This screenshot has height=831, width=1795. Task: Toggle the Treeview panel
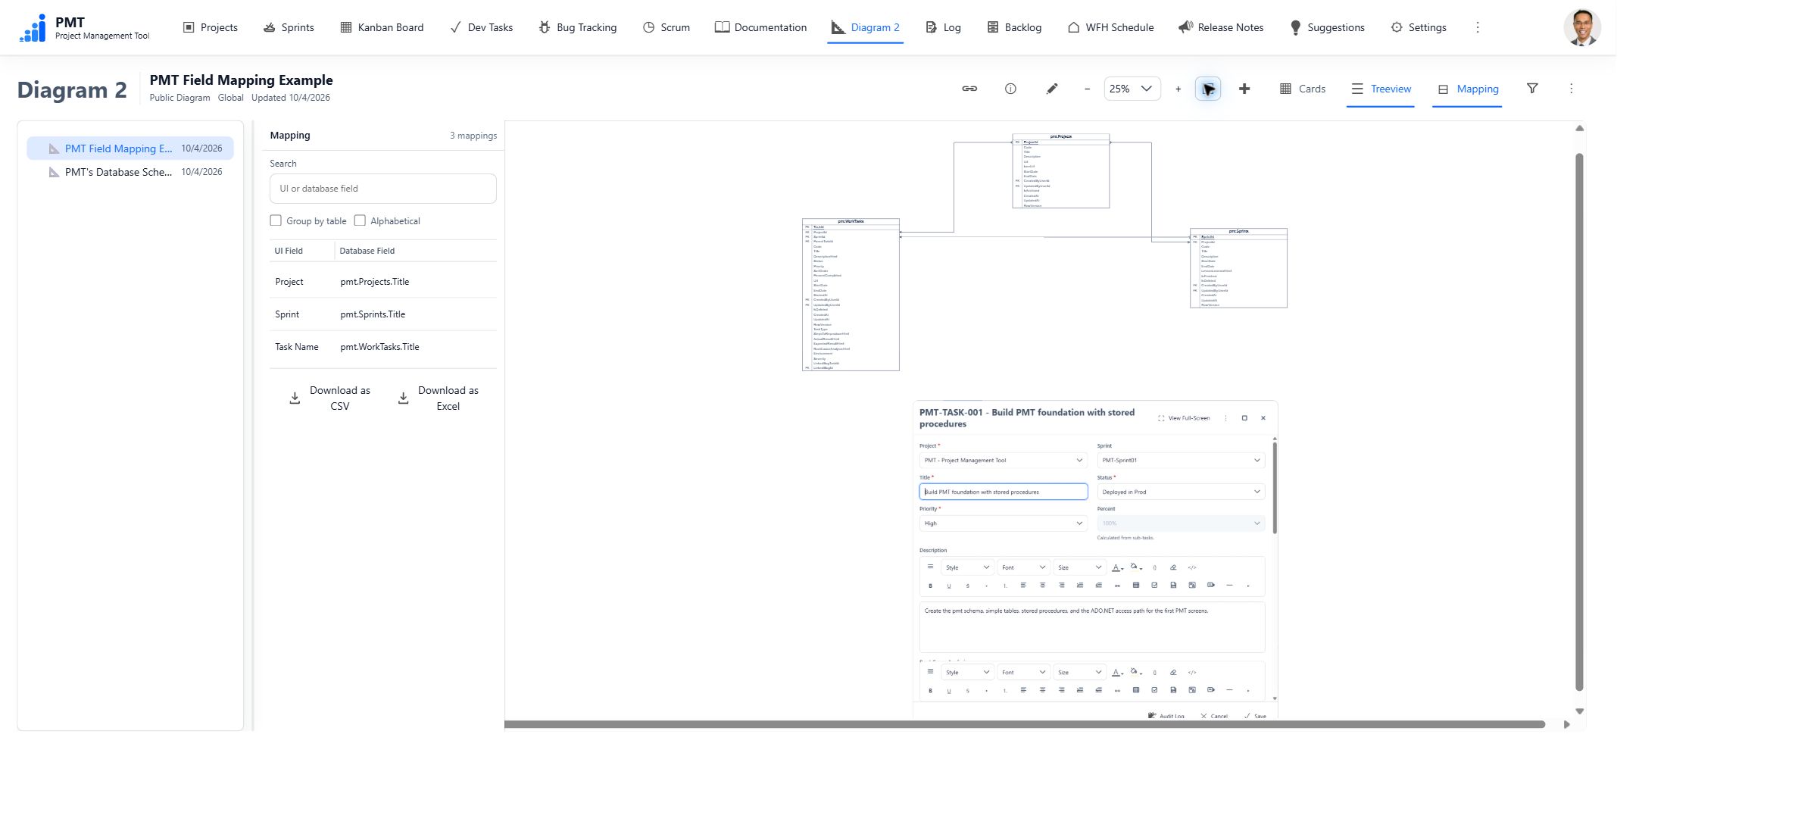click(1381, 89)
